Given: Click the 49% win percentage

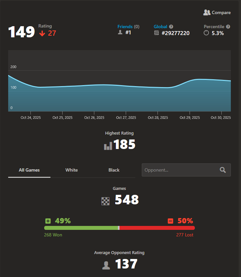Looking at the screenshot, I should [63, 221].
